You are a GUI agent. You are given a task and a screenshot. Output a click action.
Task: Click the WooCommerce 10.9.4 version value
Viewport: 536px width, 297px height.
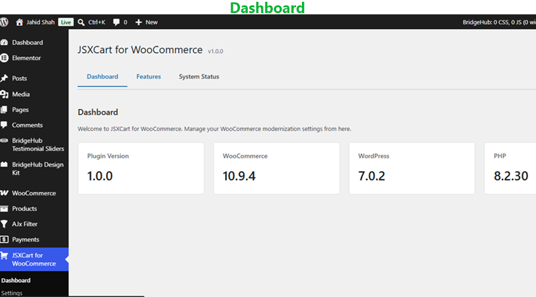239,176
